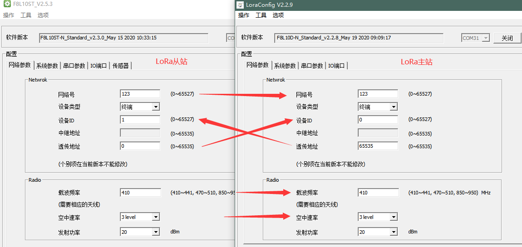Switch to 系统参数 tab in LoraConfig window
Viewport: 522px width, 247px height.
[x=285, y=66]
